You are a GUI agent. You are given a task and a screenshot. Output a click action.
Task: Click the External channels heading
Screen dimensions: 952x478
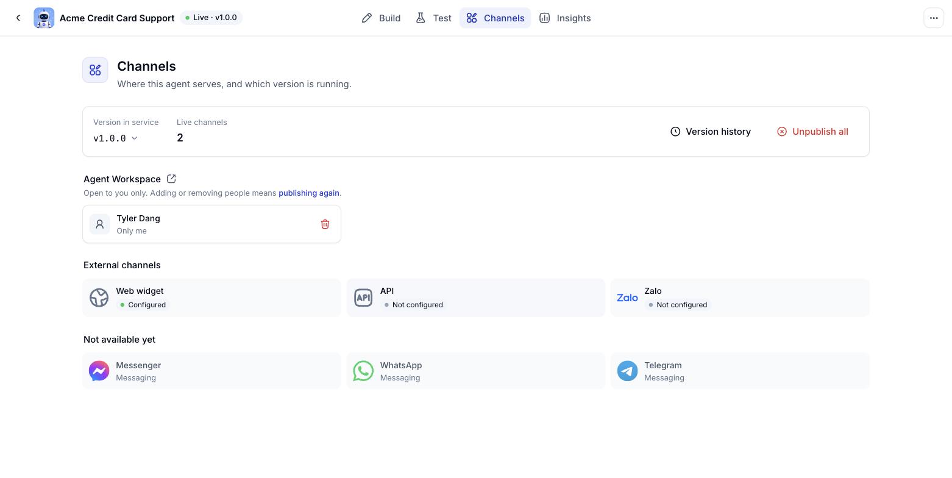coord(122,265)
